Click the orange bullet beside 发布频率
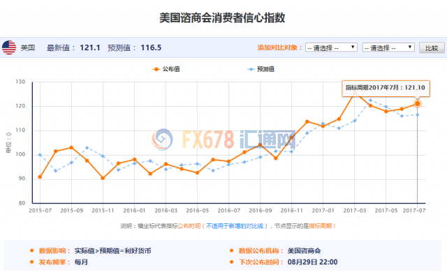This screenshot has height=279, width=447. [31, 262]
